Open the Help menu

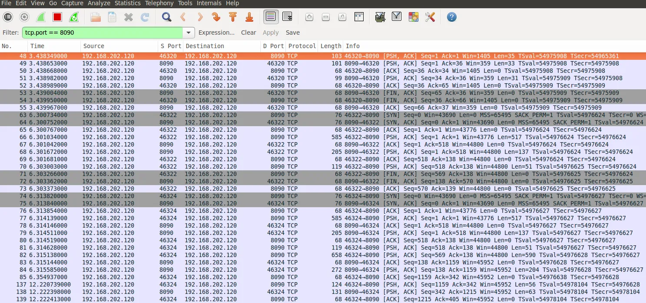(233, 3)
